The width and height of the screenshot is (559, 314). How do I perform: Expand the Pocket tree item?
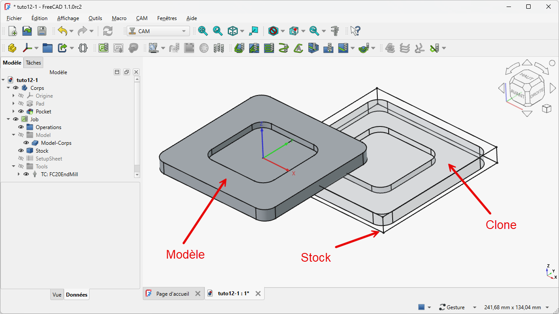coord(14,112)
